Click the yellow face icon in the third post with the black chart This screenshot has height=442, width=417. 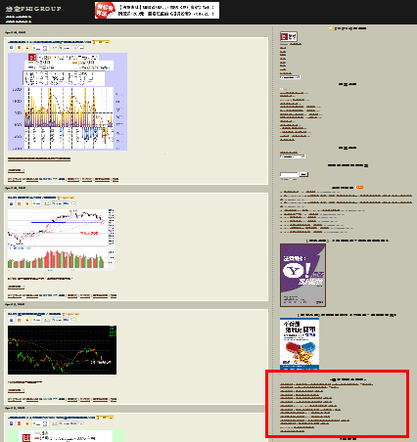coord(27,320)
